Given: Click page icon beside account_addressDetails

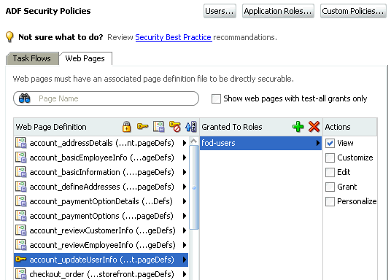Looking at the screenshot, I should point(20,143).
